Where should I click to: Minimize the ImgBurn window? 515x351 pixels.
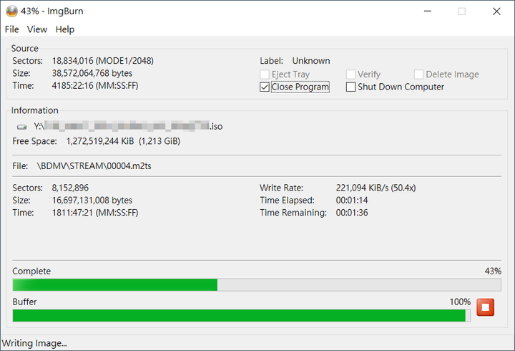click(x=428, y=11)
